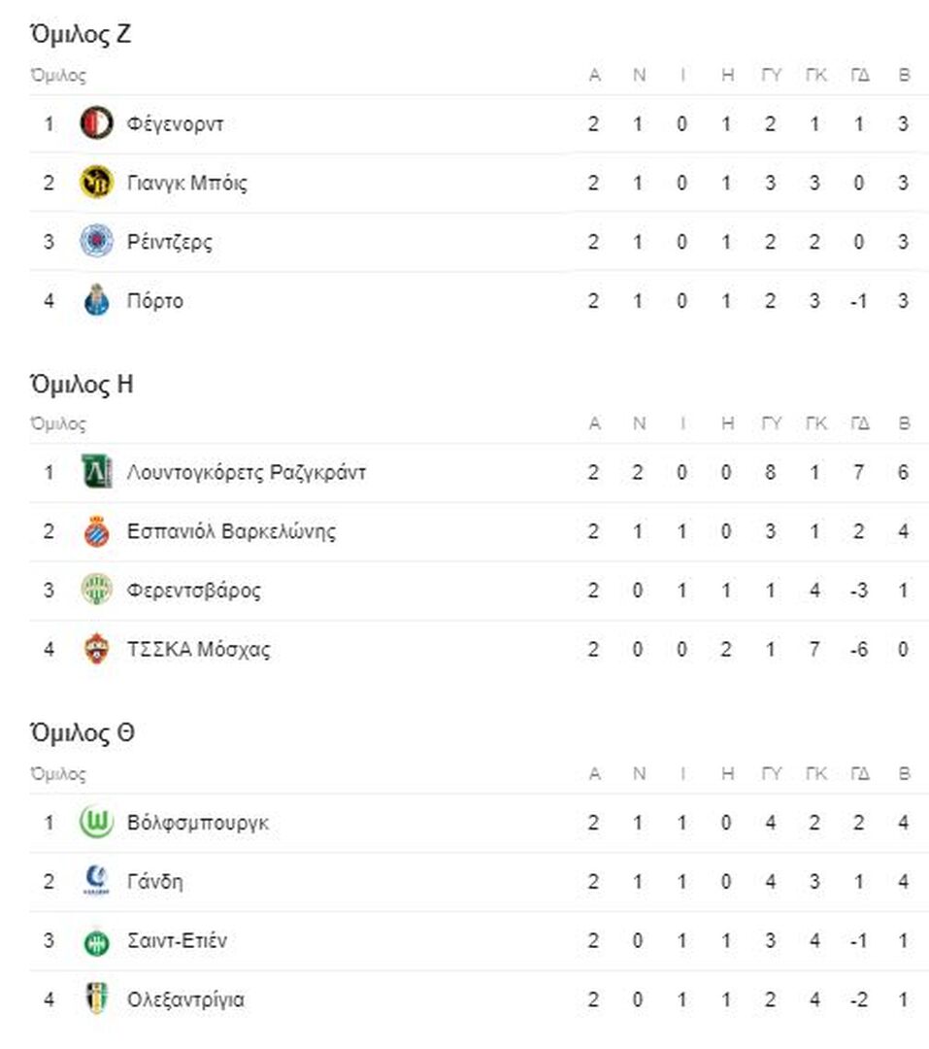This screenshot has height=1049, width=929.
Task: Click the Espanyol club crest
Action: 96,531
